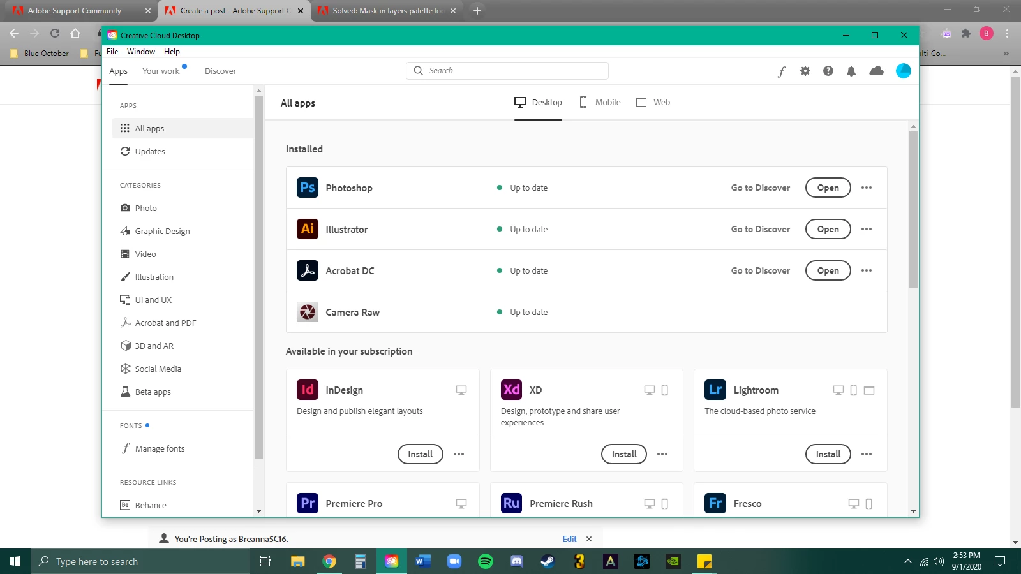Open more options for Photoshop
The height and width of the screenshot is (574, 1021).
click(867, 188)
